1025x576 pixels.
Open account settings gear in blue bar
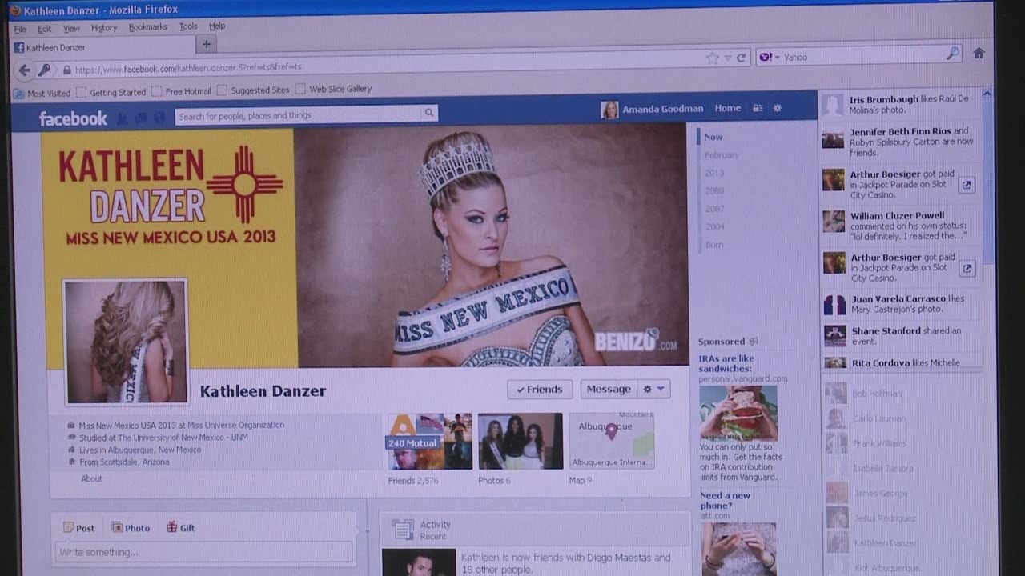pos(777,108)
